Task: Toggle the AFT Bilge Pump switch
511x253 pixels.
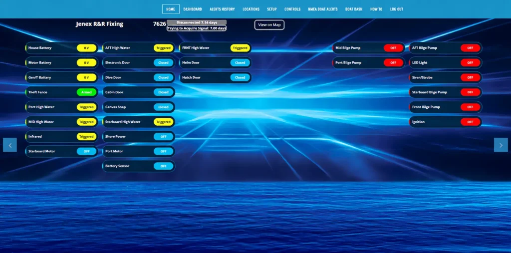Action: click(x=470, y=48)
